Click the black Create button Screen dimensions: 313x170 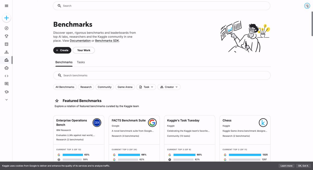coord(62,50)
